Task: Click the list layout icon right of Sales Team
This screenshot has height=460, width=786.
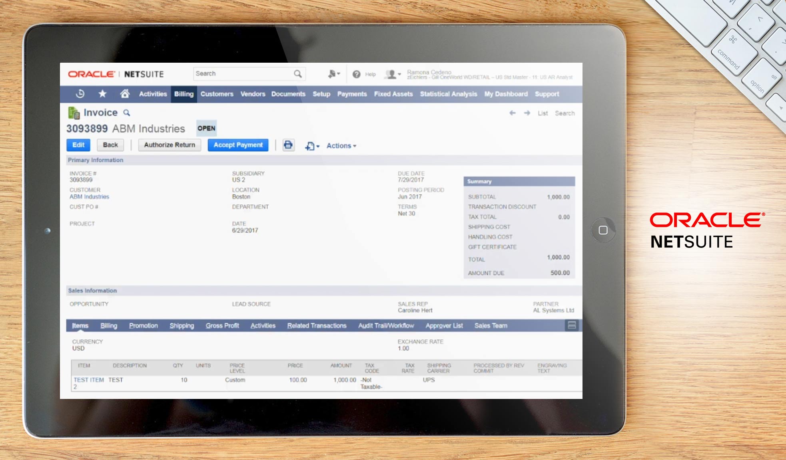Action: coord(572,325)
